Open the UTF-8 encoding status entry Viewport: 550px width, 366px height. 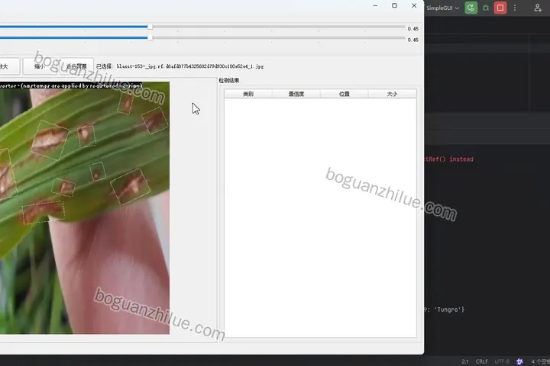click(x=502, y=361)
